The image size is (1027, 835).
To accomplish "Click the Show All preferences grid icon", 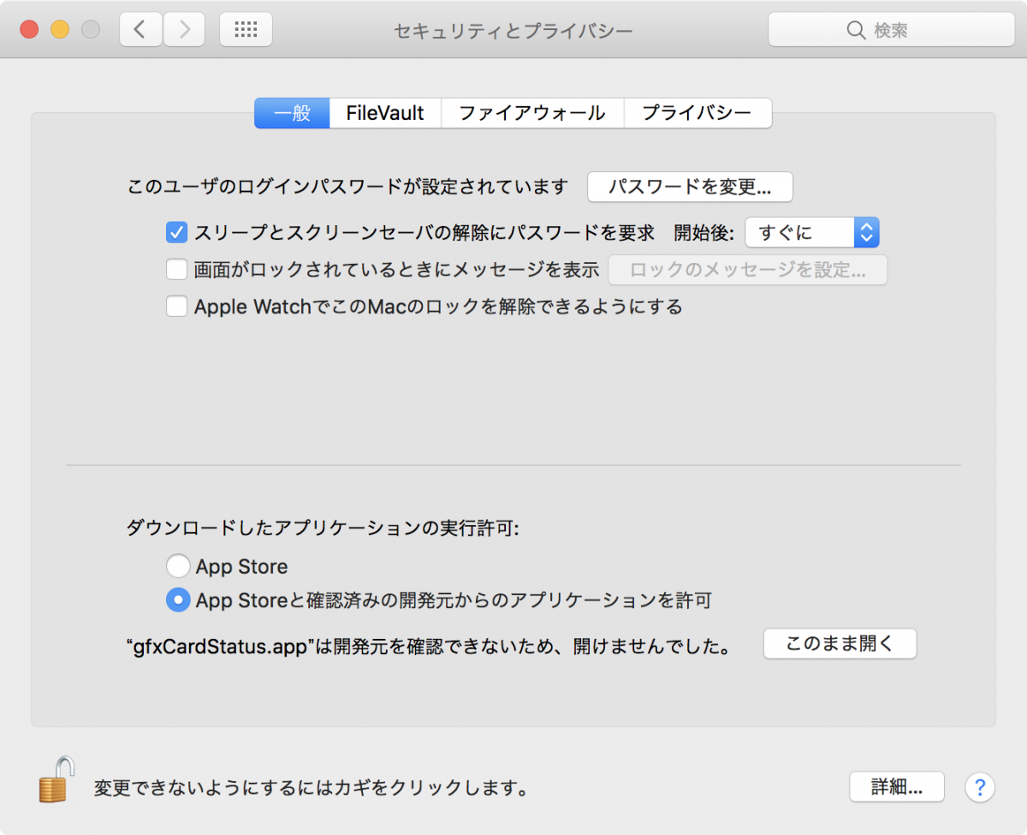I will (x=246, y=28).
